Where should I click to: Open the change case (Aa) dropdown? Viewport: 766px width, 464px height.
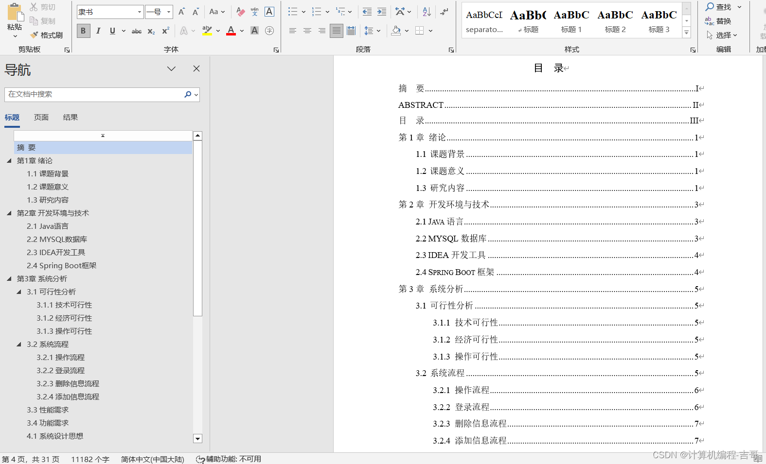217,12
